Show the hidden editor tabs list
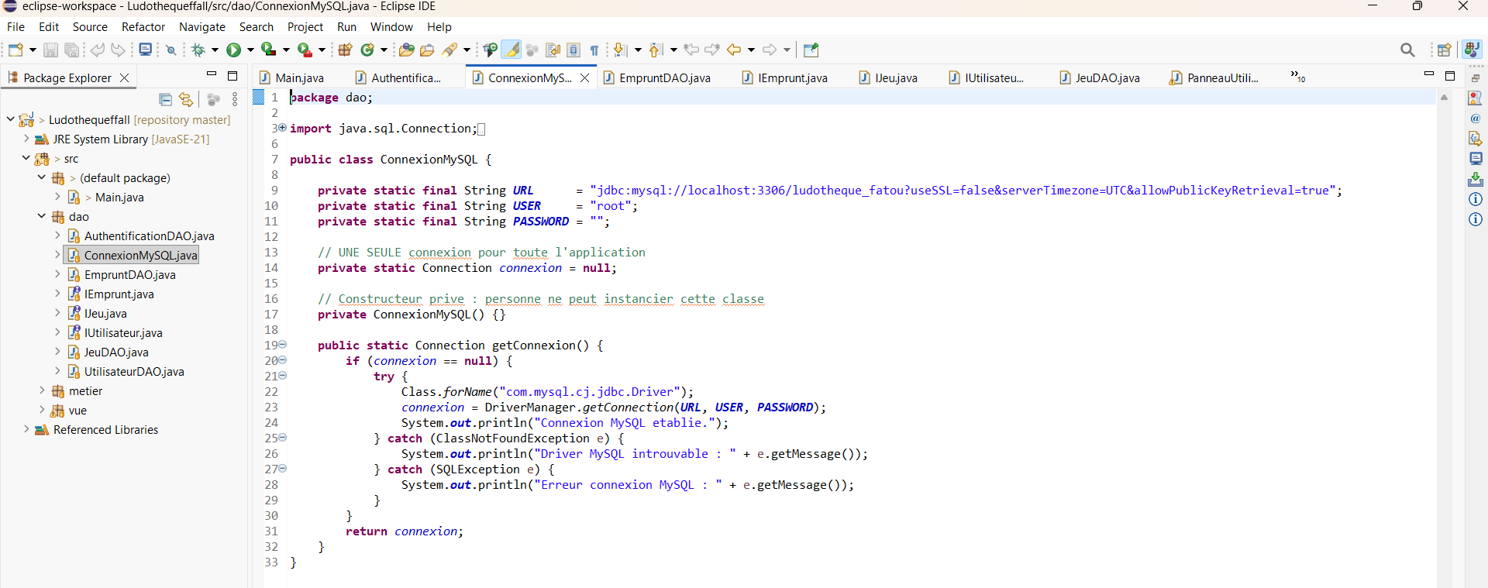 pyautogui.click(x=1298, y=77)
